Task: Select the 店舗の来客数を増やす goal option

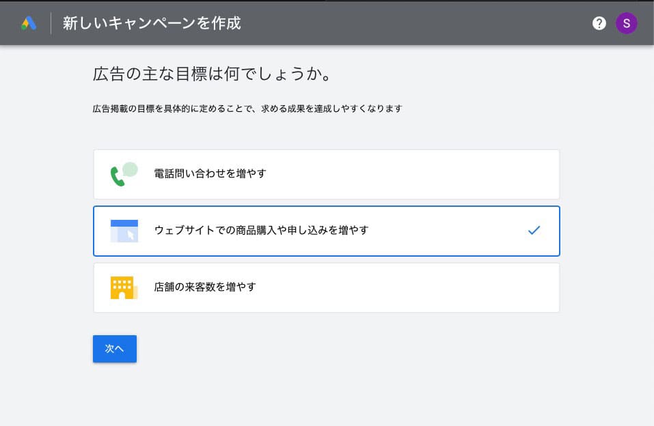Action: (326, 287)
